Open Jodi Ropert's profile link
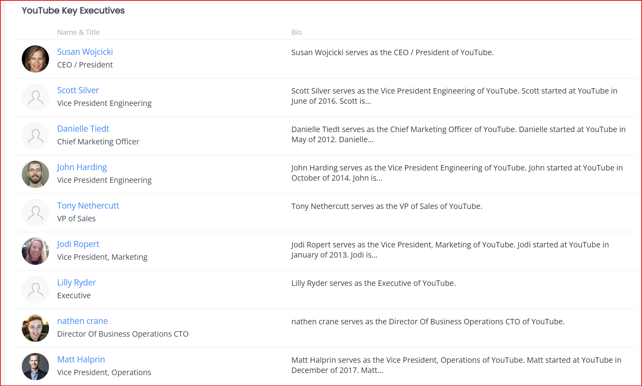 pyautogui.click(x=78, y=244)
